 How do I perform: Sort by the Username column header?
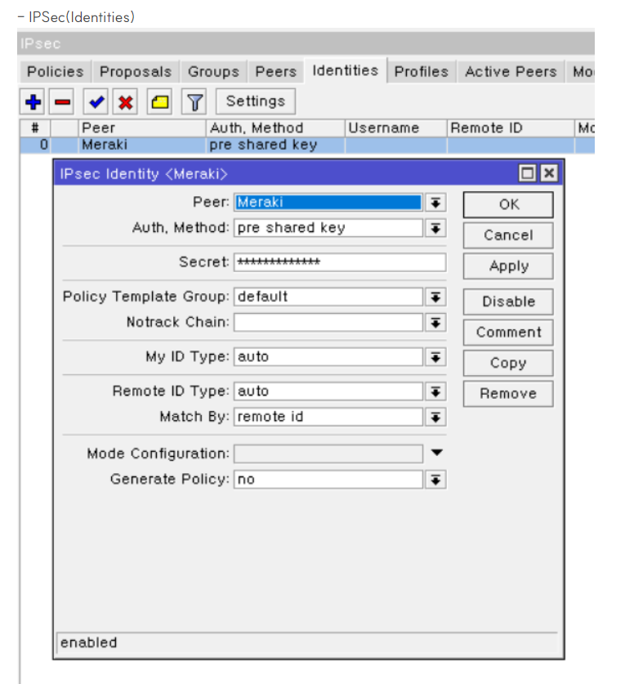(396, 127)
